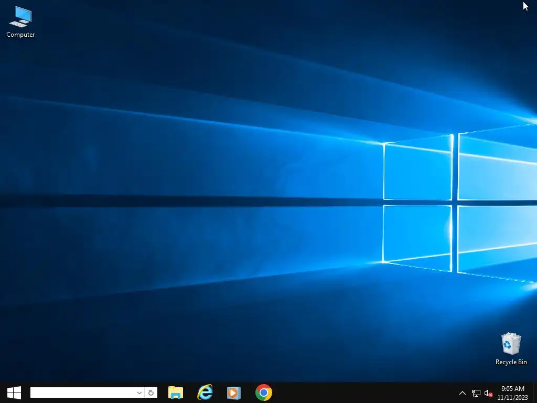Viewport: 537px width, 403px height.
Task: Open Internet Explorer from the taskbar
Action: 205,393
